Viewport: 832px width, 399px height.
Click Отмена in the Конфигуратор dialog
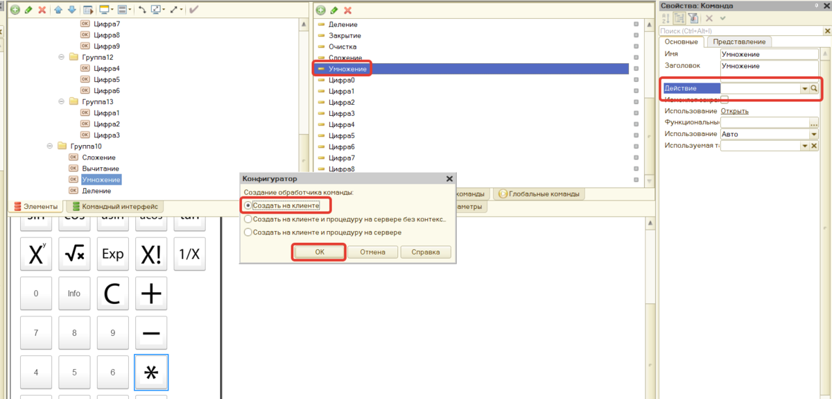point(372,252)
